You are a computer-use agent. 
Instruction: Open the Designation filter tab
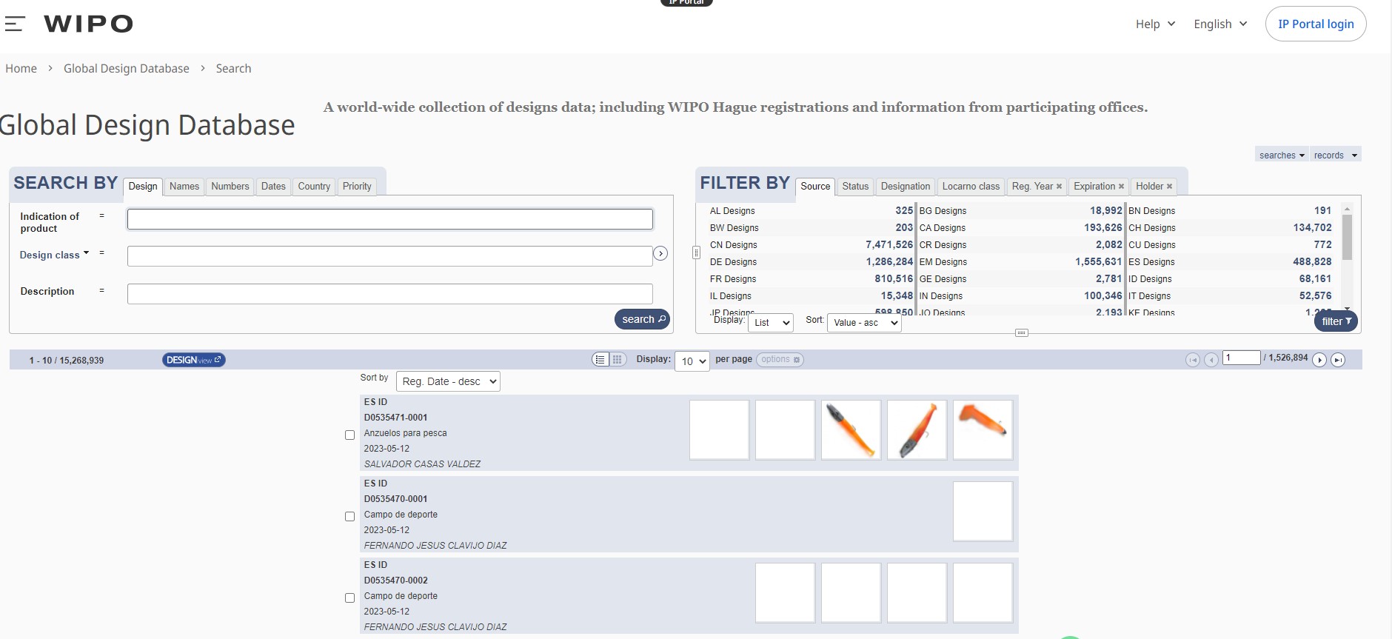tap(906, 187)
